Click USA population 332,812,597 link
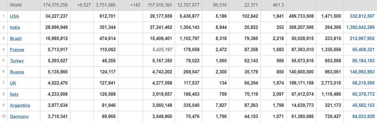Screen dimensions: 377x122 (362, 16)
